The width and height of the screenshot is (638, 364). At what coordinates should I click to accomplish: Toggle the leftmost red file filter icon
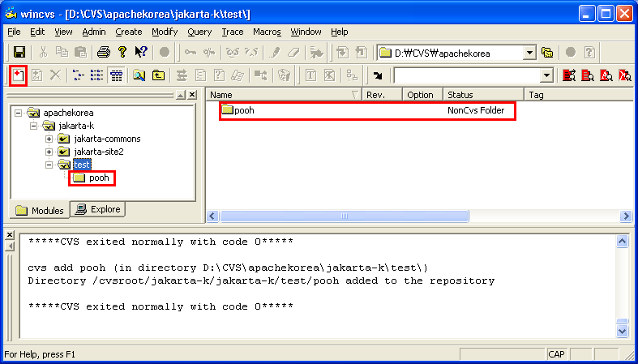pyautogui.click(x=568, y=75)
